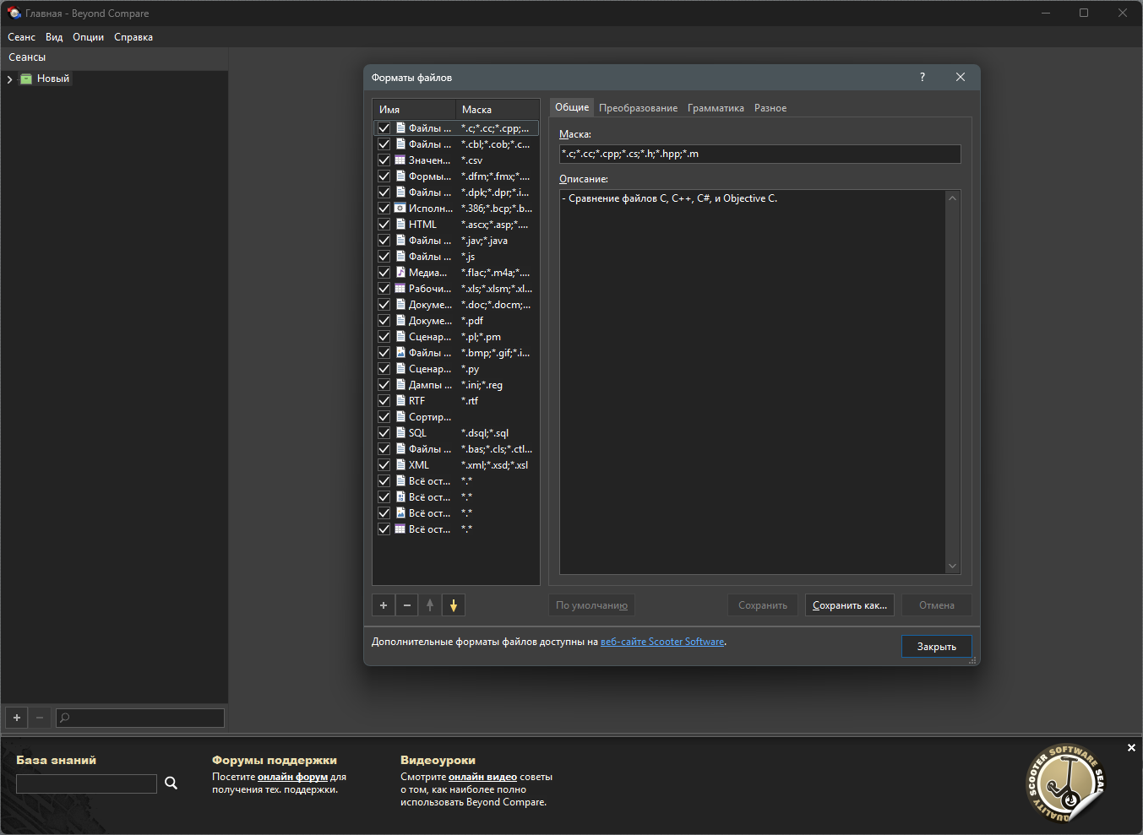Click the Маска input field

(760, 154)
